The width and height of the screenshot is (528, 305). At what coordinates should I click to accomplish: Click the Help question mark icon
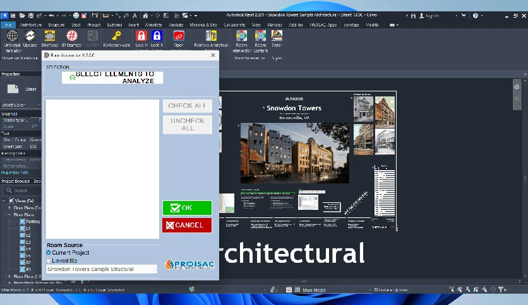pos(475,16)
